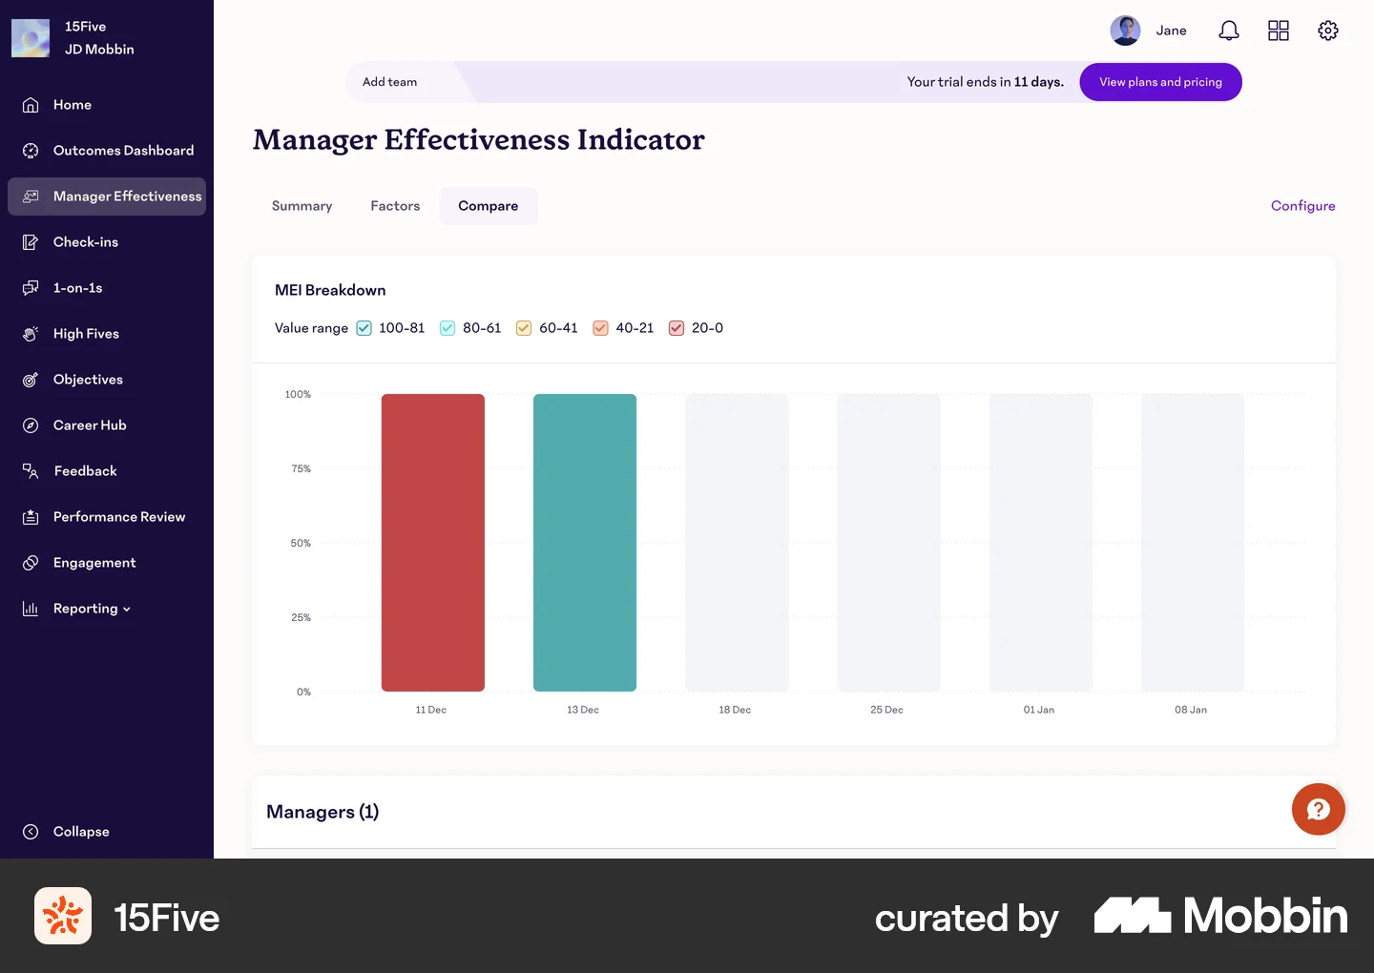Toggle the 80-61 value range checkbox
This screenshot has height=973, width=1374.
coord(448,328)
